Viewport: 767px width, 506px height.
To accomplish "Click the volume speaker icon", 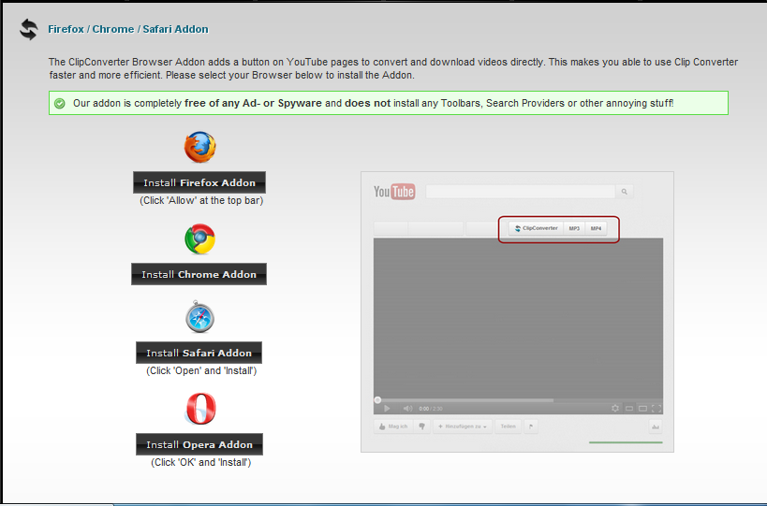I will click(407, 409).
